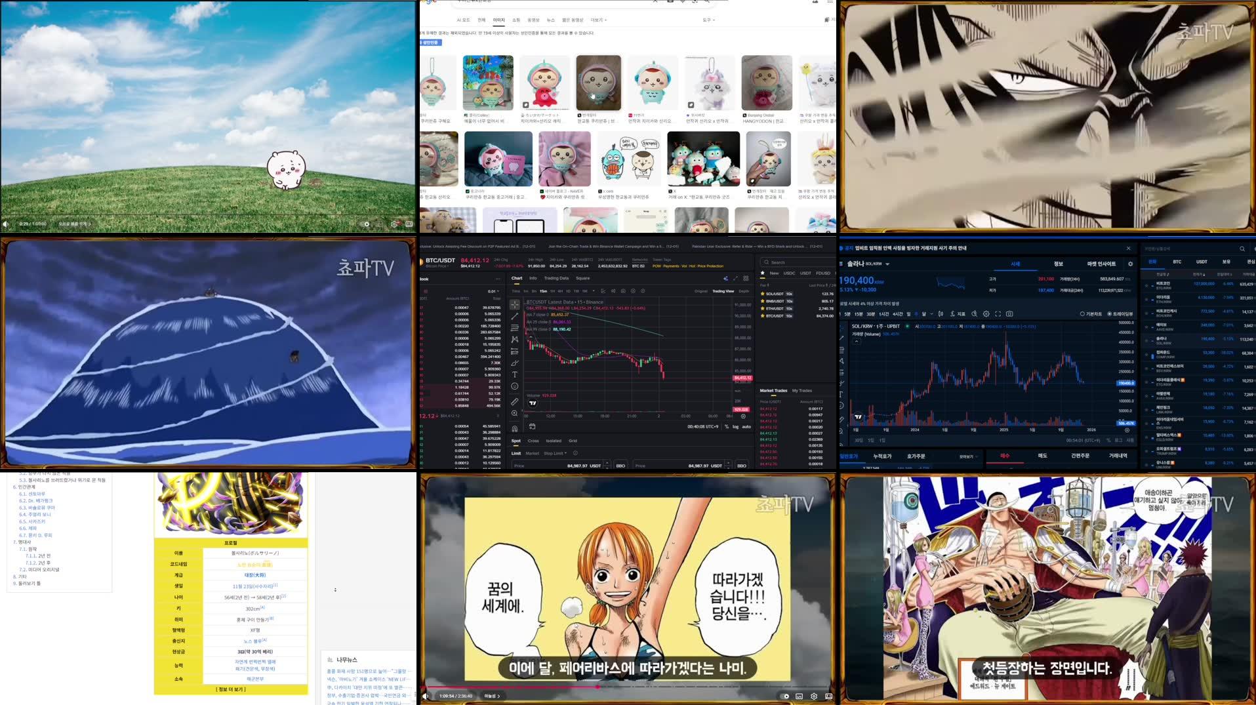Viewport: 1256px width, 705px height.
Task: Open the Upbit chart settings gear
Action: (986, 313)
